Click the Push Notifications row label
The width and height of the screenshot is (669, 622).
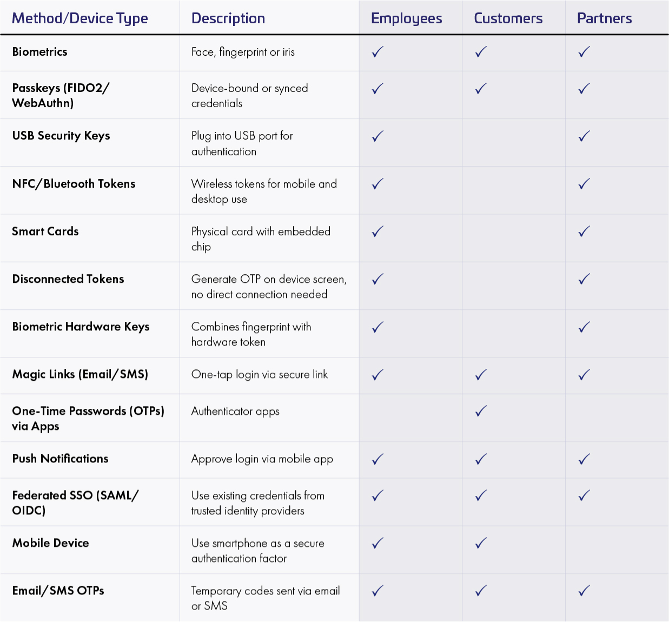pyautogui.click(x=60, y=459)
